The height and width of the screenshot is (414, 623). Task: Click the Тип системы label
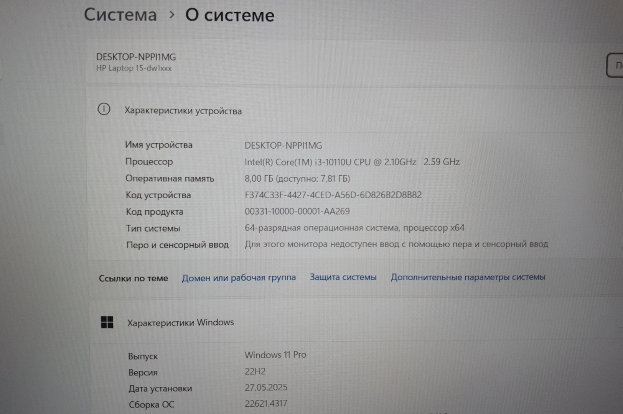point(153,228)
